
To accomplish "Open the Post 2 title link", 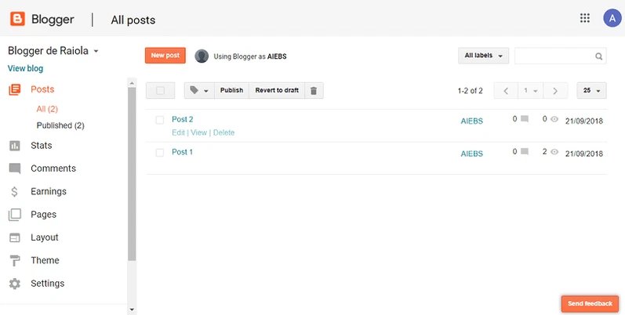I will tap(183, 119).
